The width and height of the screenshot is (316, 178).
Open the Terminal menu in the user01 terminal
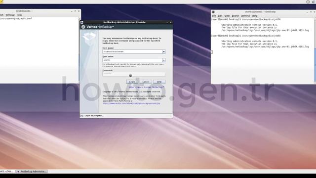245,16
